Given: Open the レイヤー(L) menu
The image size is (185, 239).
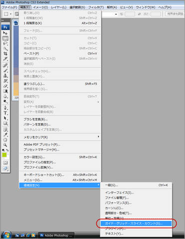Looking at the screenshot, I should pos(58,7).
